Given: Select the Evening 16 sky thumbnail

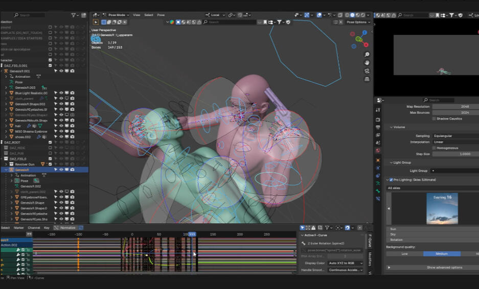Looking at the screenshot, I should (442, 208).
